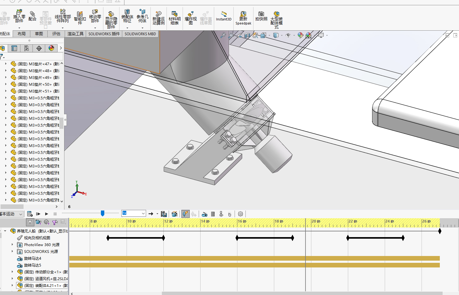Toggle the Instant3D tool

click(x=223, y=16)
